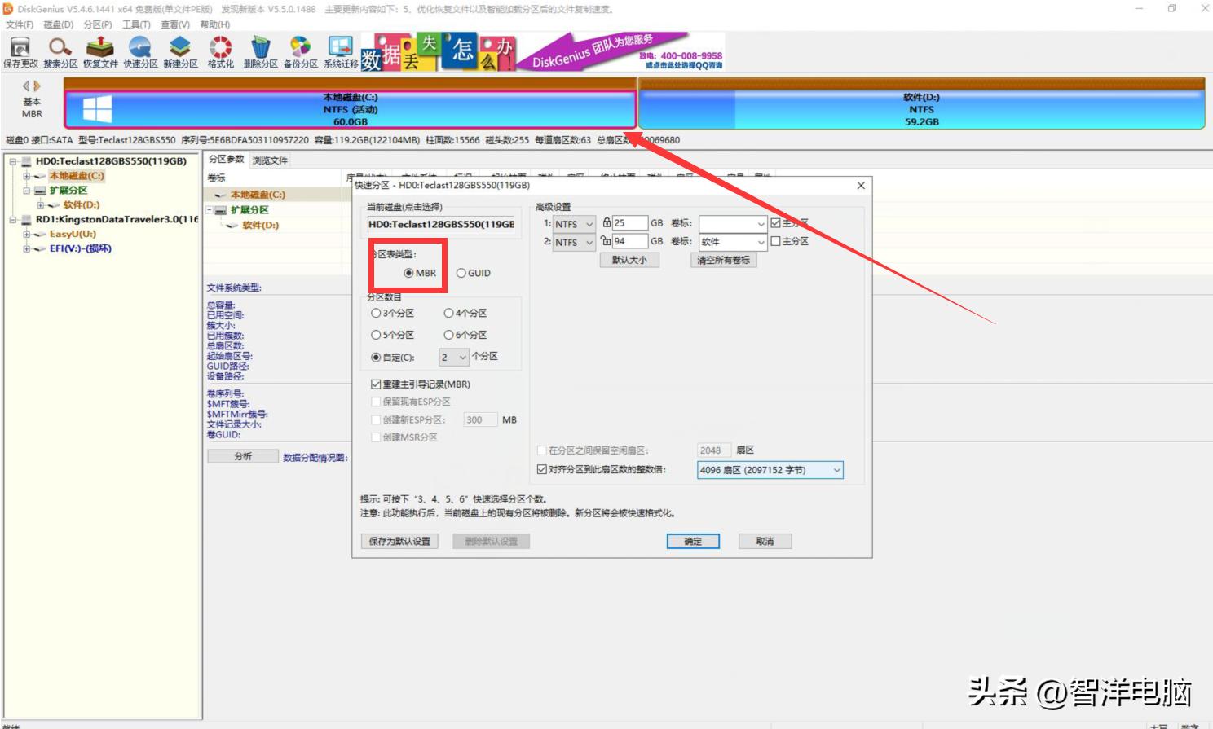Collapse the RD1:KingstonDataTraveler3.0 tree node
This screenshot has height=729, width=1213.
coord(12,220)
